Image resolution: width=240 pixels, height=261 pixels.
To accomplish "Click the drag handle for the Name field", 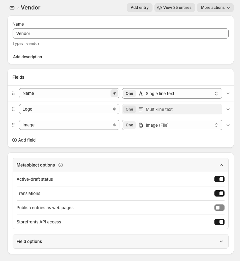I will [x=13, y=93].
